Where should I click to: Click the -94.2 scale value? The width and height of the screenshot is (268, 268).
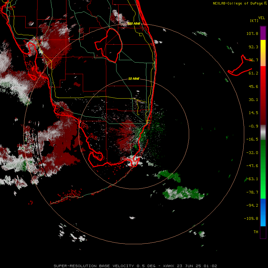[252, 205]
